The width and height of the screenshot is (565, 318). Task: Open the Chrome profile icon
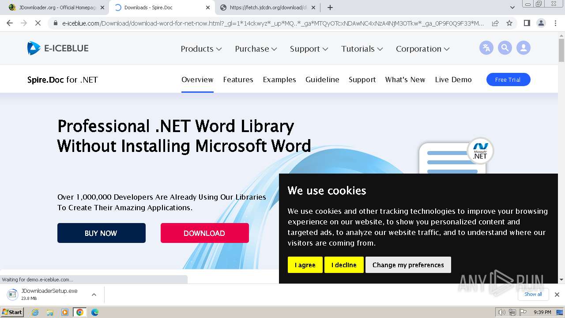pos(541,23)
